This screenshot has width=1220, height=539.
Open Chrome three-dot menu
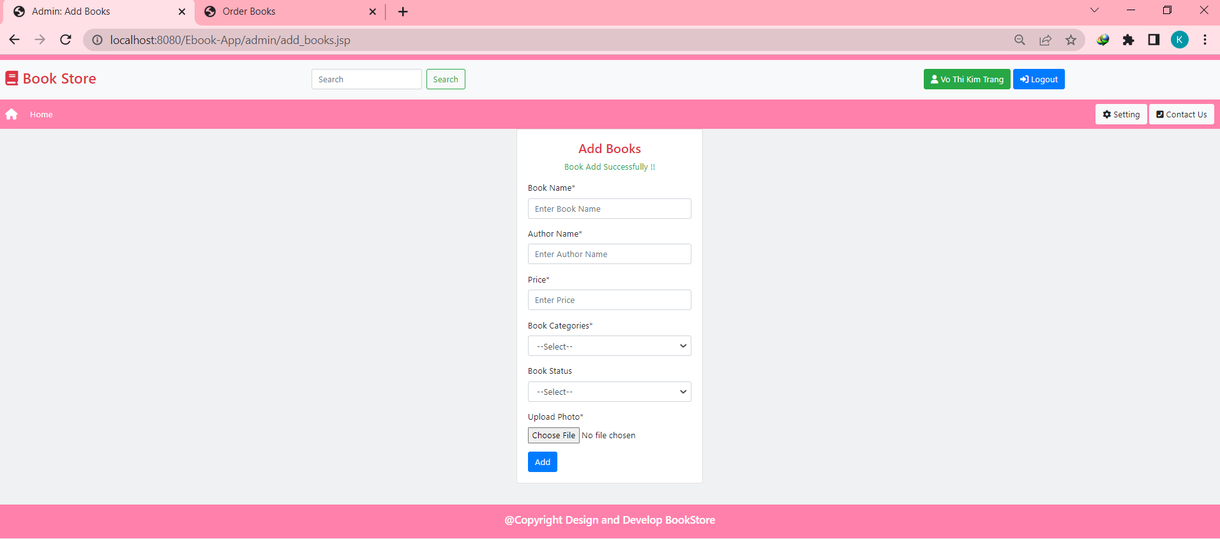tap(1205, 40)
